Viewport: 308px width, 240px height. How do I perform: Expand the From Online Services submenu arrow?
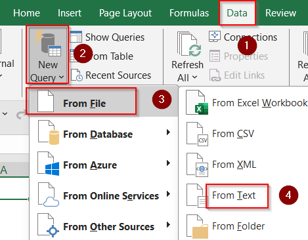tap(168, 193)
